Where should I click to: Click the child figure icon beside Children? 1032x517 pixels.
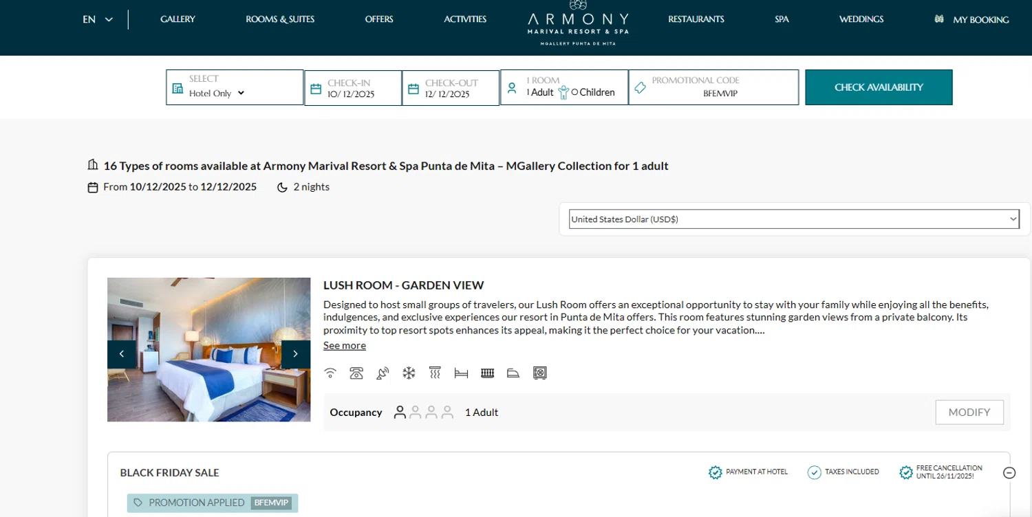(563, 92)
